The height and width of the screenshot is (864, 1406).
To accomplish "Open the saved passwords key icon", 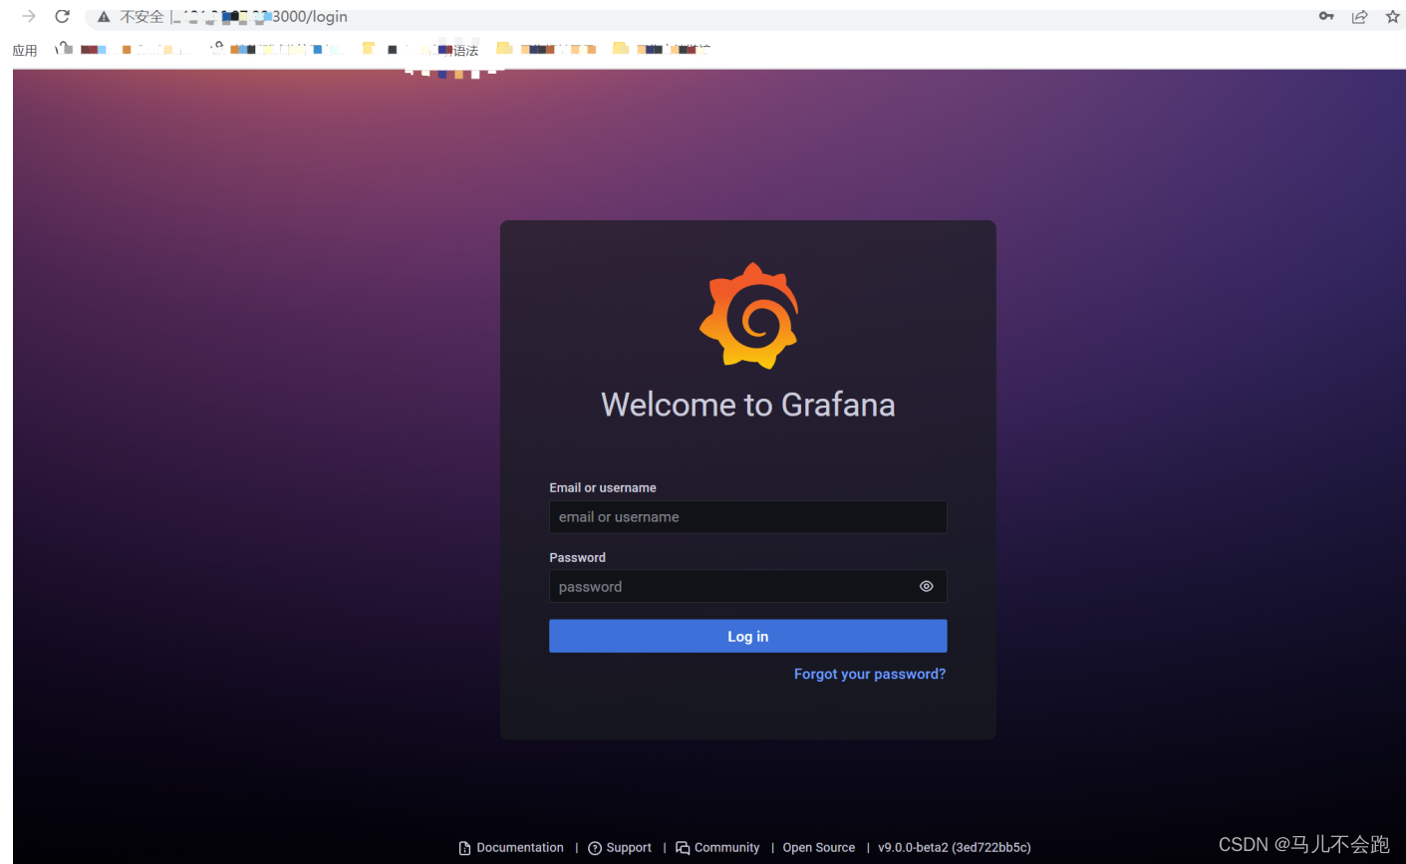I will (x=1326, y=16).
